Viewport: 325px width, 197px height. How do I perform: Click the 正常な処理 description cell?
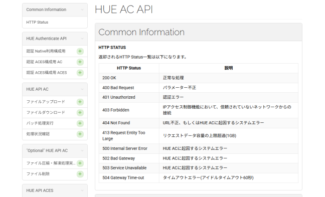click(x=229, y=78)
